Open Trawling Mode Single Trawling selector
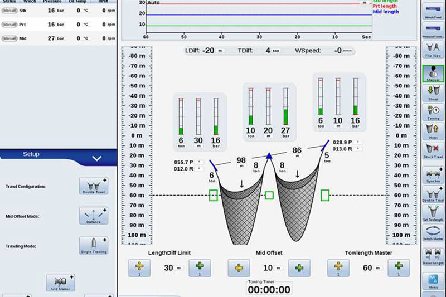This screenshot has width=446, height=297. pyautogui.click(x=93, y=246)
